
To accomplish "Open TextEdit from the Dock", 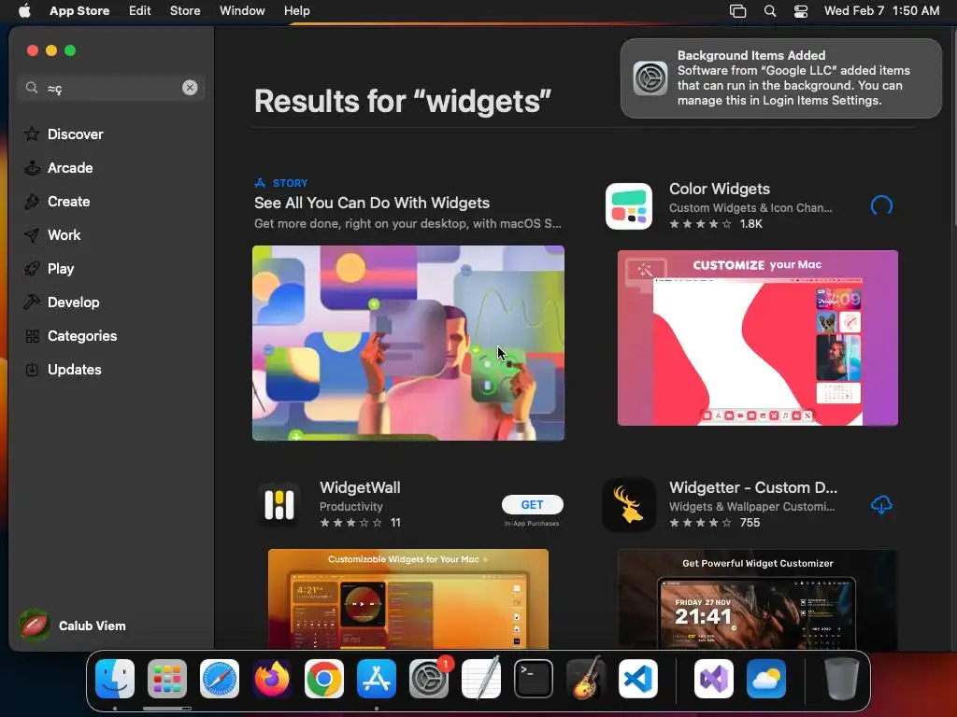I will (481, 679).
